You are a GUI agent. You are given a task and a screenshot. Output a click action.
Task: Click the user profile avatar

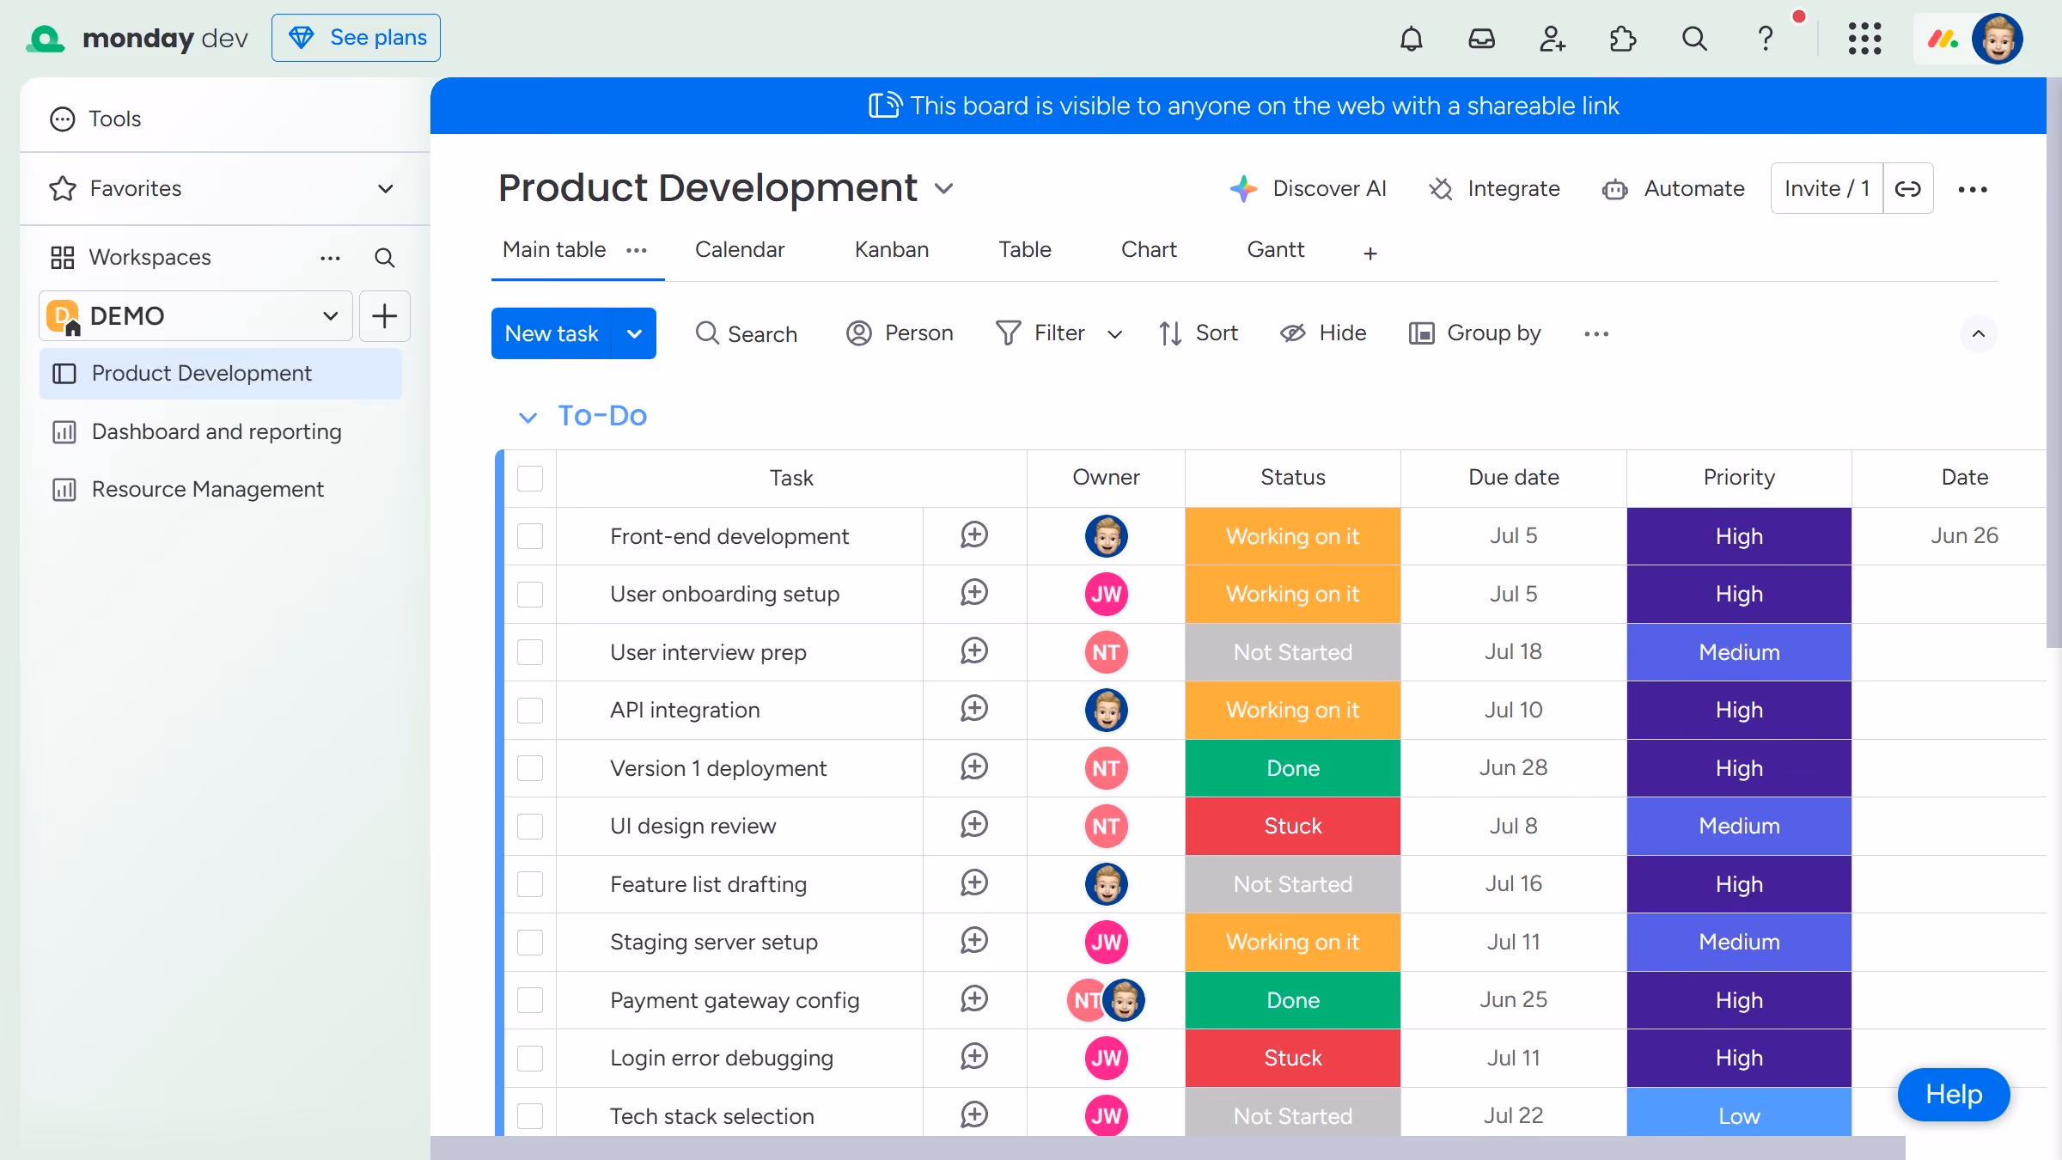(x=1997, y=39)
